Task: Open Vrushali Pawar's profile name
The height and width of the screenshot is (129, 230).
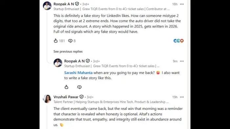Action: tap(66, 97)
